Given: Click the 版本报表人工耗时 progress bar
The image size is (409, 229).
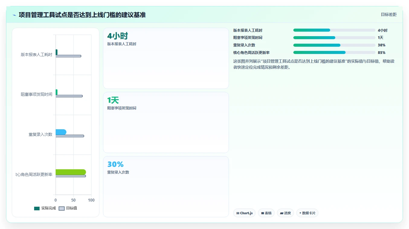Looking at the screenshot, I should click(x=334, y=30).
